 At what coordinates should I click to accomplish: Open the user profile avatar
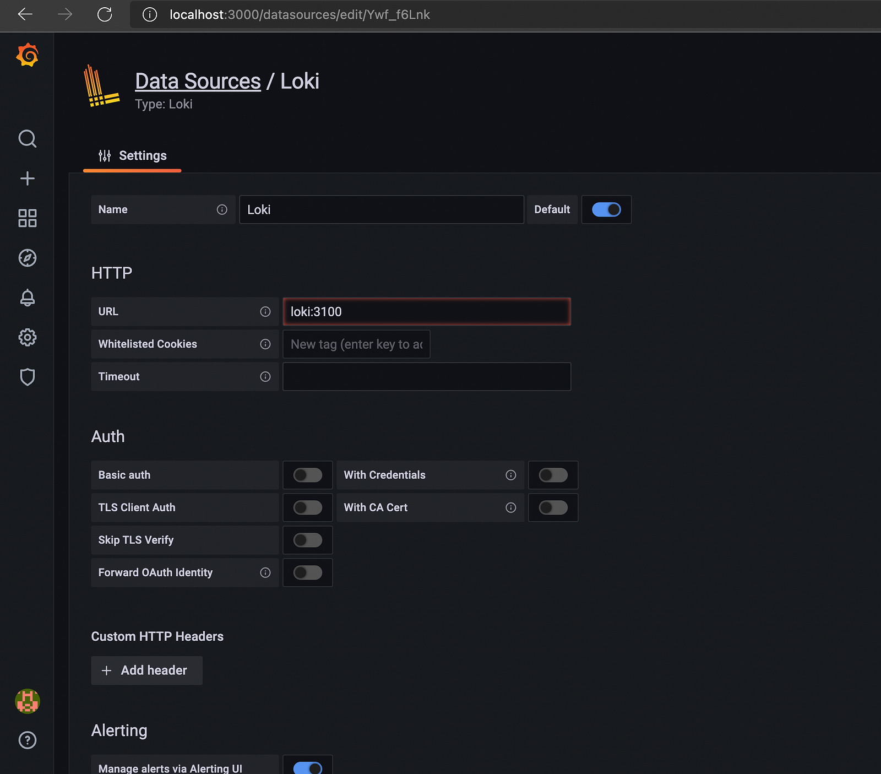click(x=27, y=701)
